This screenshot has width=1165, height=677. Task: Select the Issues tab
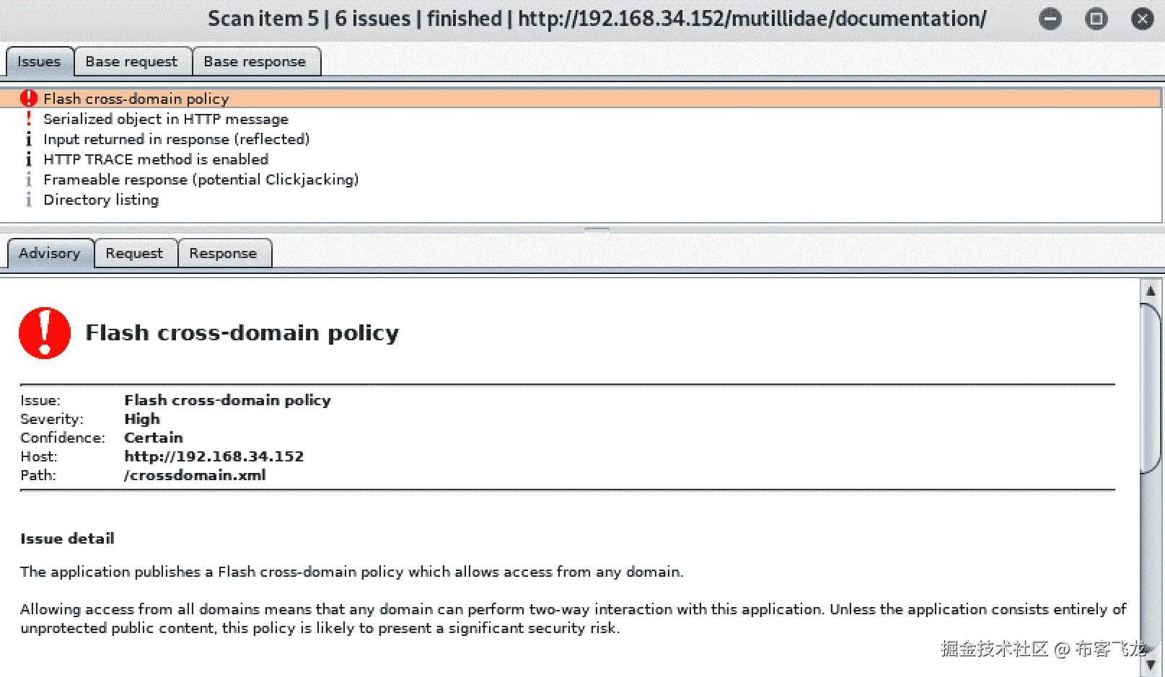point(40,62)
